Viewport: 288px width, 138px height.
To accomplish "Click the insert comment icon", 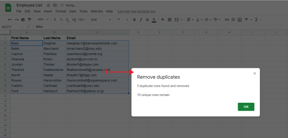I will coord(233,19).
